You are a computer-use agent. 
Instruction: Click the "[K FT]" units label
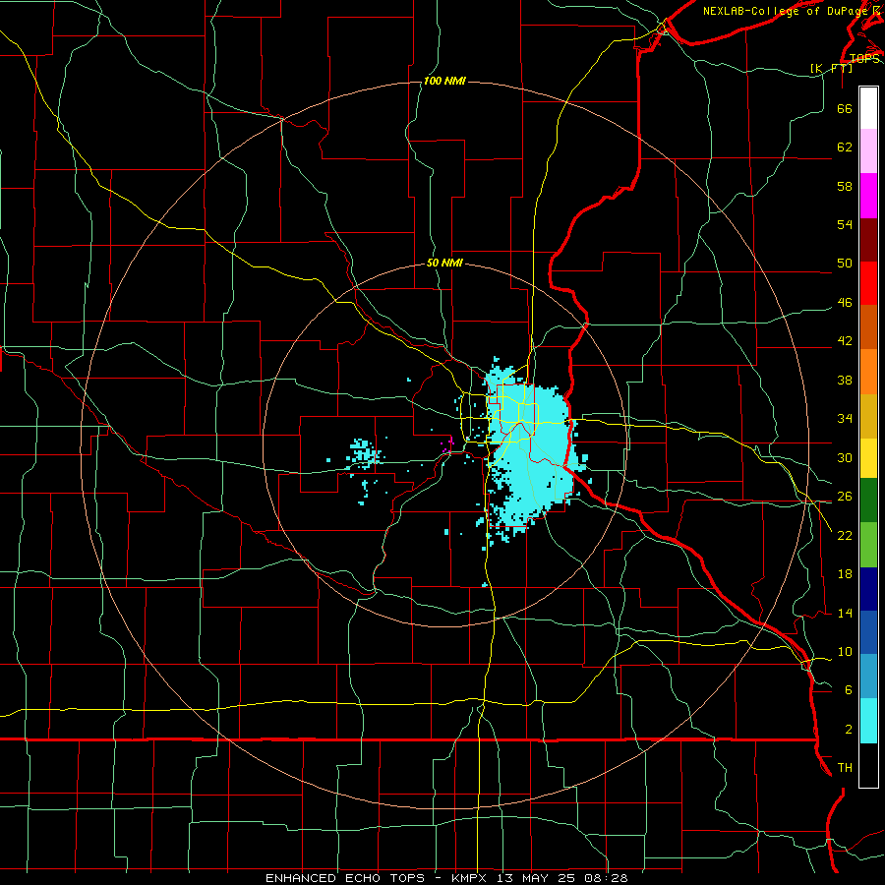click(x=831, y=68)
